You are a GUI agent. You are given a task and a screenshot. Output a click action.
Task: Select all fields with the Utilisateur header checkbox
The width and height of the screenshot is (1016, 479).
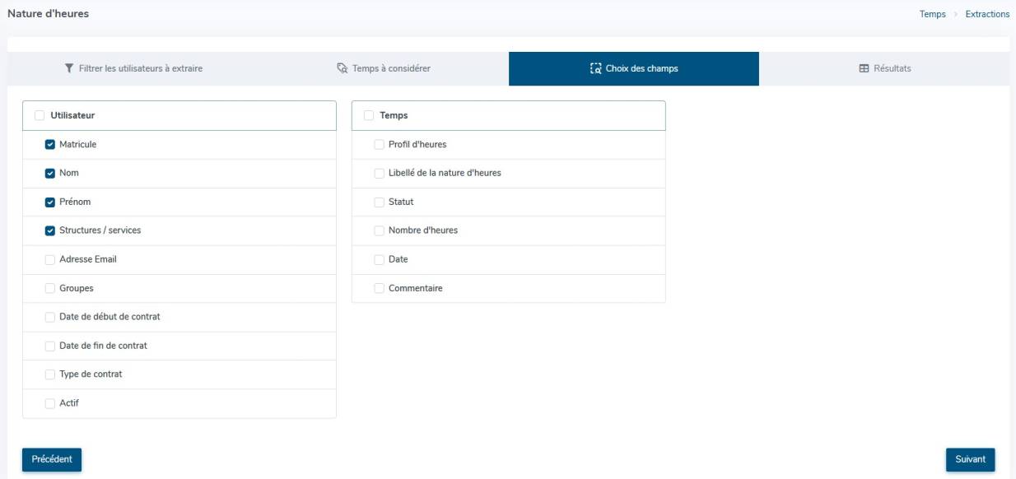40,116
